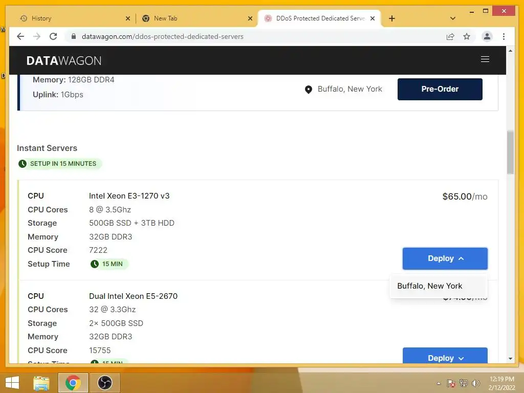
Task: Switch to the New Tab tab
Action: (196, 18)
